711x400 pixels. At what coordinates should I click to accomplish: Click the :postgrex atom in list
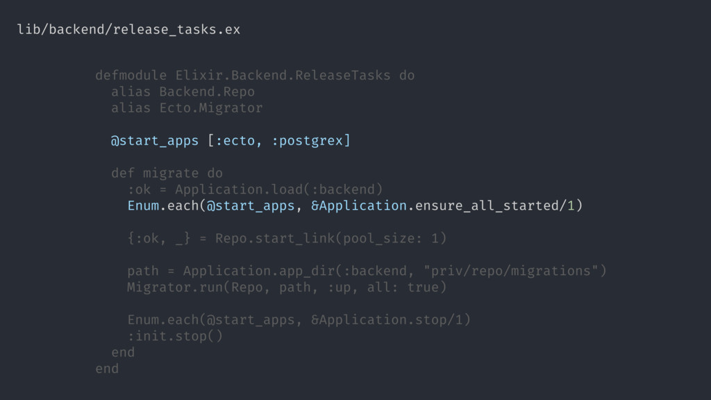[x=307, y=141]
